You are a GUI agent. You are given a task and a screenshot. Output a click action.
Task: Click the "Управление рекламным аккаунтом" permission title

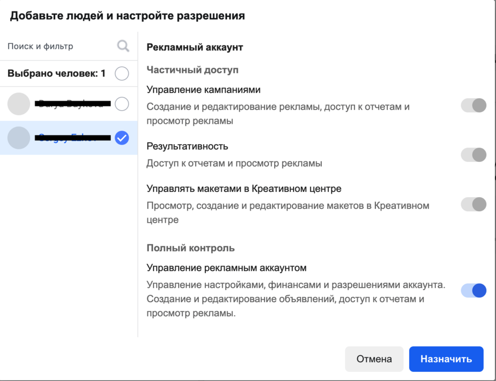tap(227, 267)
